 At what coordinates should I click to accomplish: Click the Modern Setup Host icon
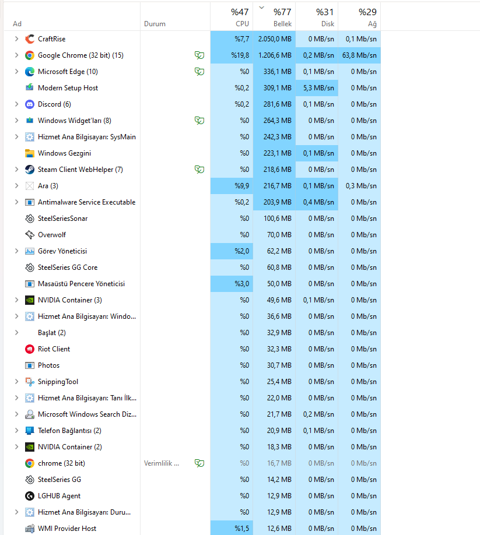pyautogui.click(x=30, y=87)
